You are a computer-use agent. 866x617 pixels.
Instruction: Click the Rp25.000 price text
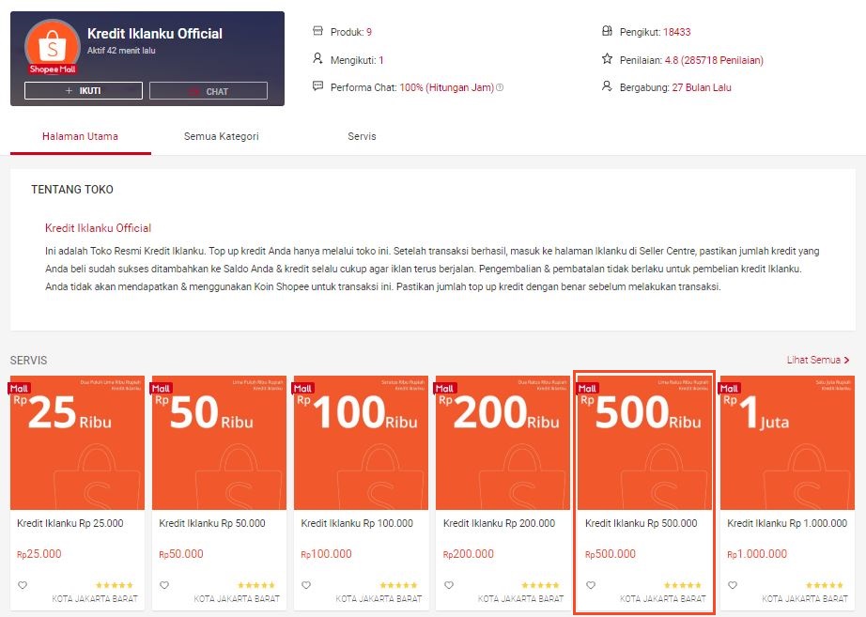coord(39,554)
